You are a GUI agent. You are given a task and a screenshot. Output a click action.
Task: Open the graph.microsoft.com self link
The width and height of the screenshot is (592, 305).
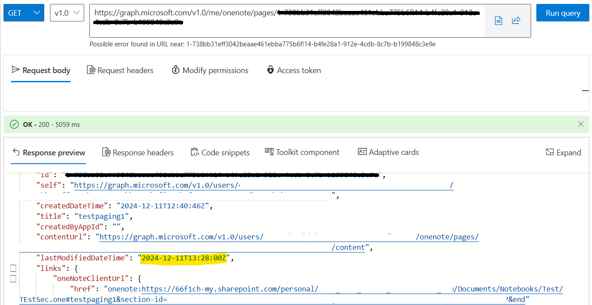pyautogui.click(x=263, y=185)
